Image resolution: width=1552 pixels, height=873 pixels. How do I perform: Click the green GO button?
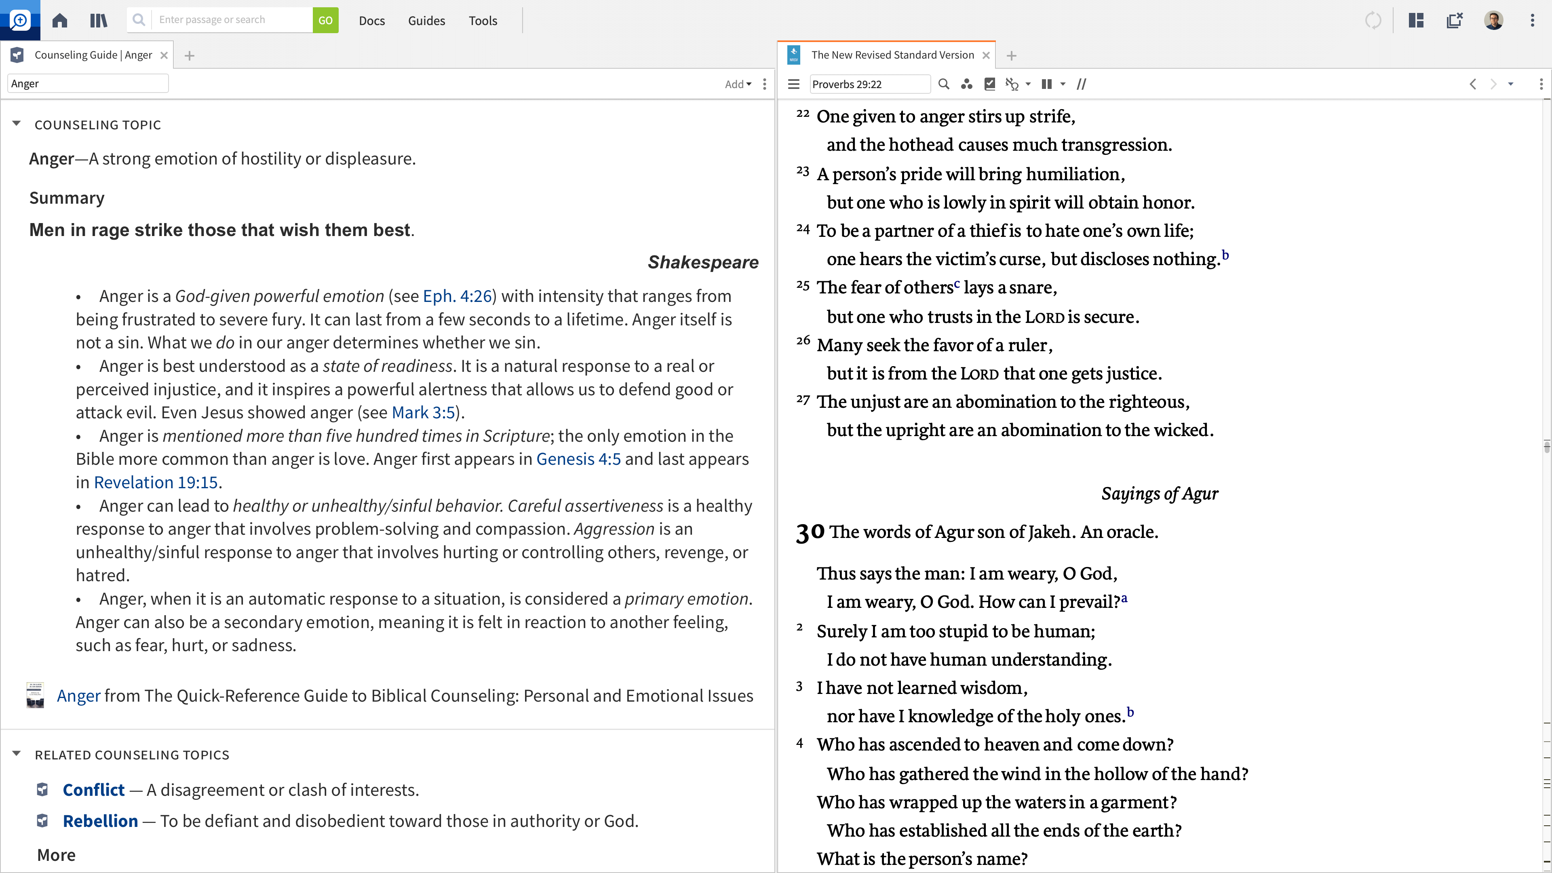325,20
